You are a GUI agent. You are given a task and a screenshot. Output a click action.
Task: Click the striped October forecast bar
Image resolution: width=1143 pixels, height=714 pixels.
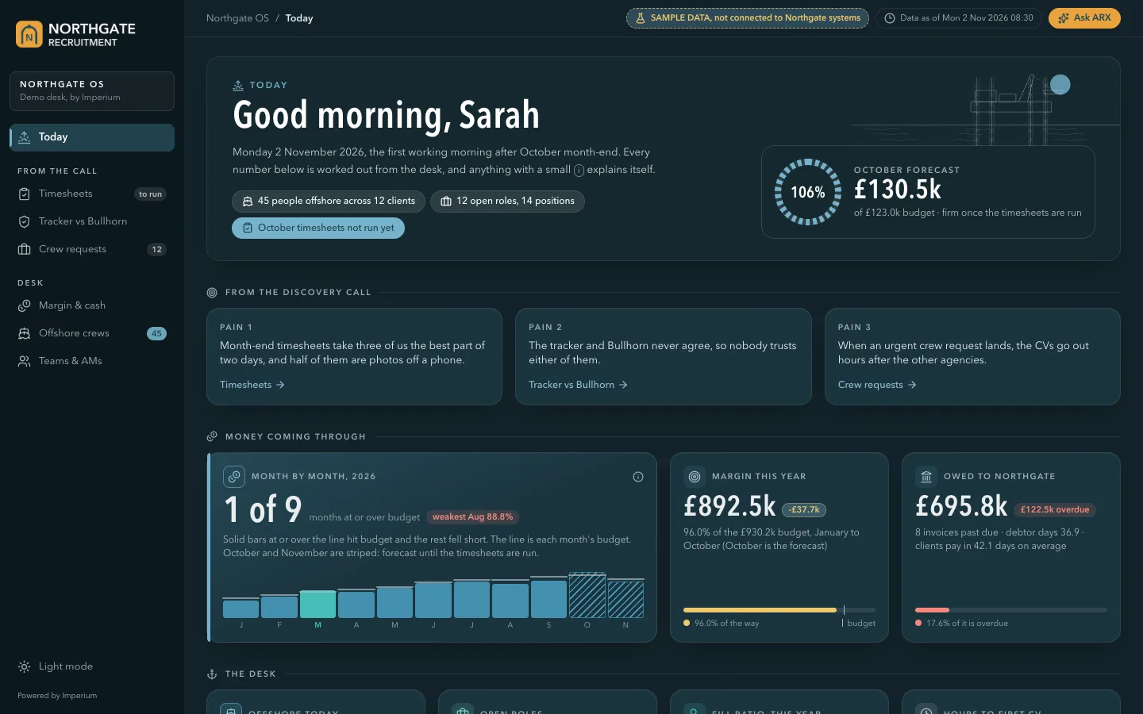pos(587,596)
